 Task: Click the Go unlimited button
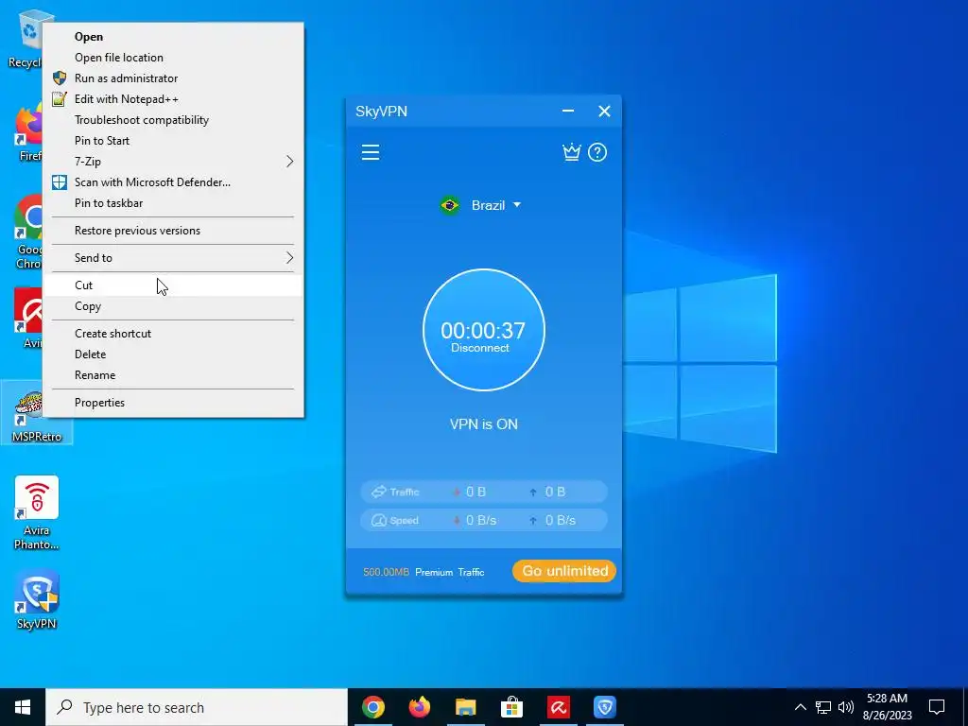point(564,571)
